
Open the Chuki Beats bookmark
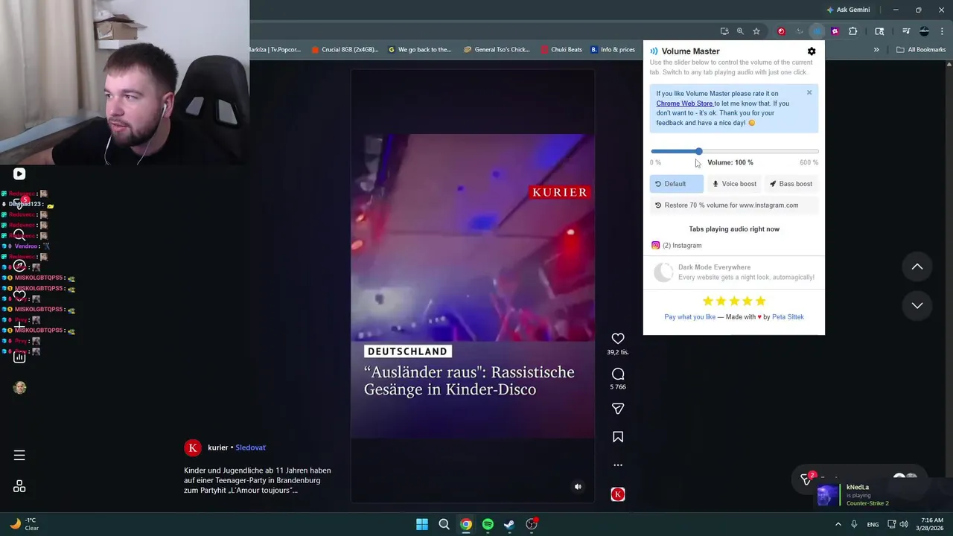click(x=561, y=50)
